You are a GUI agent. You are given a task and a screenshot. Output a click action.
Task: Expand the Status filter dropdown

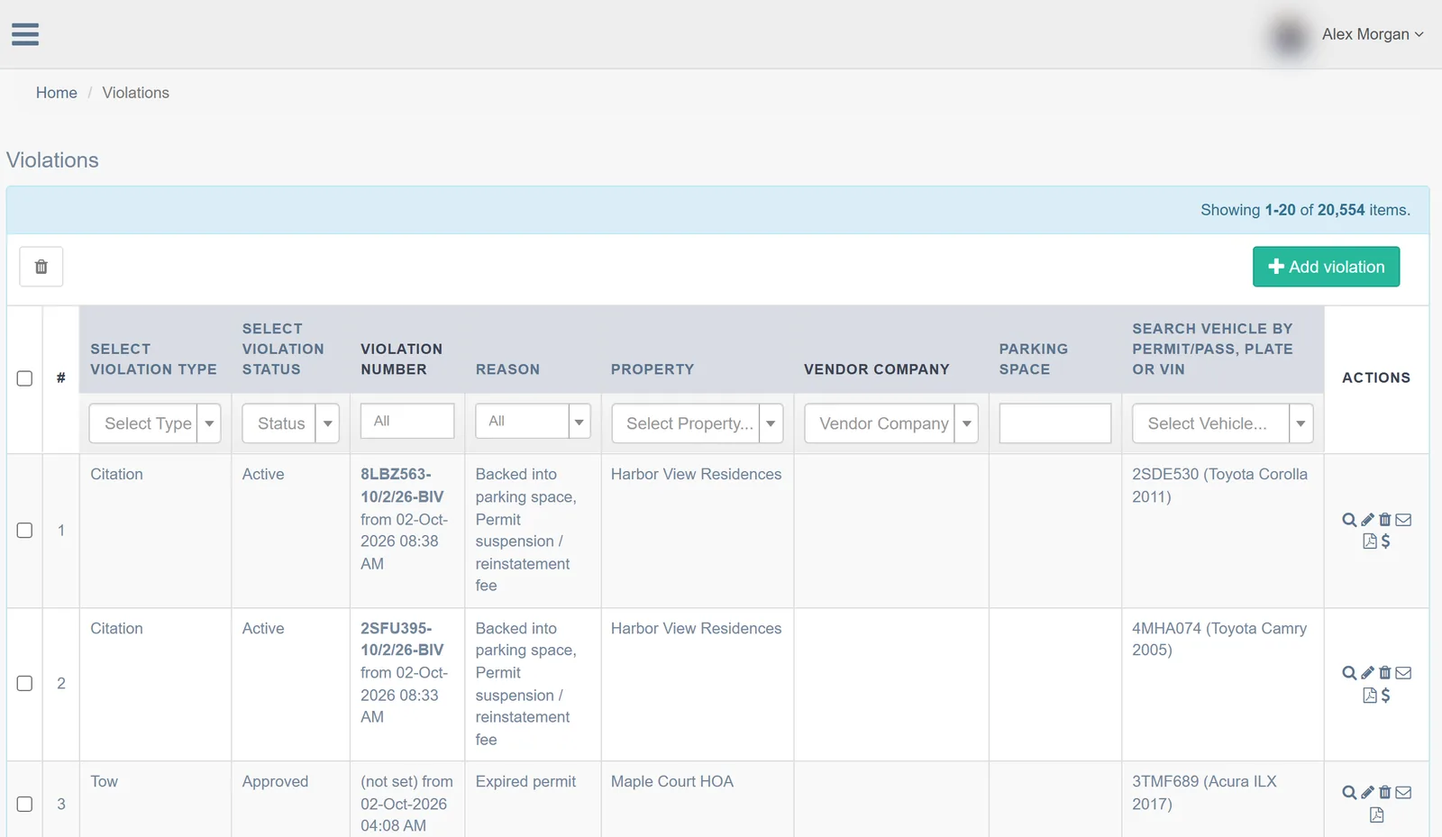[x=290, y=423]
